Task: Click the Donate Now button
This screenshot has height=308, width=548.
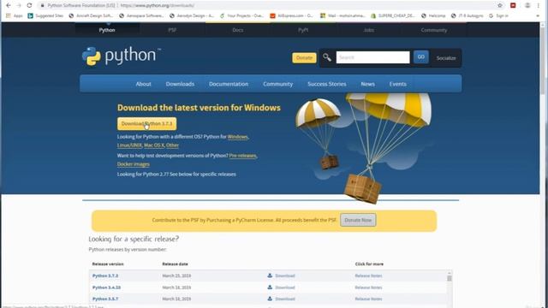Action: tap(358, 220)
